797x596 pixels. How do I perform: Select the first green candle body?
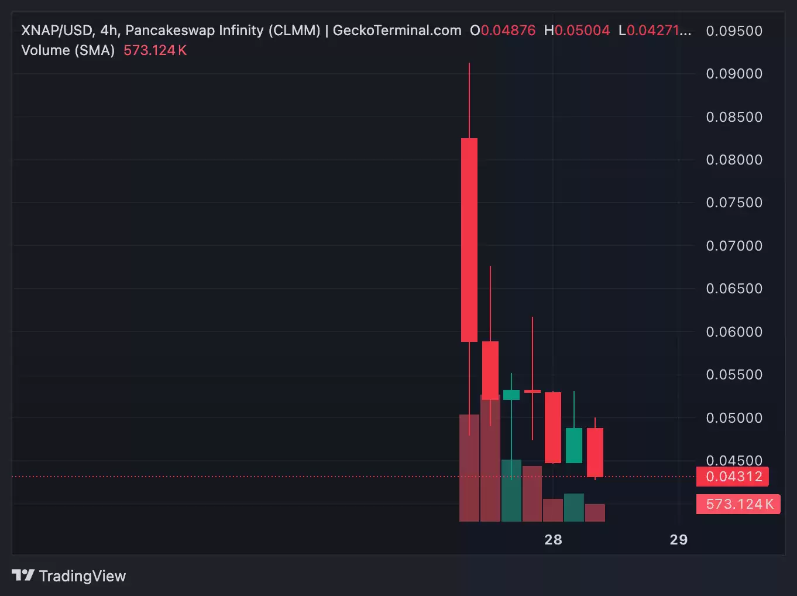(x=511, y=395)
